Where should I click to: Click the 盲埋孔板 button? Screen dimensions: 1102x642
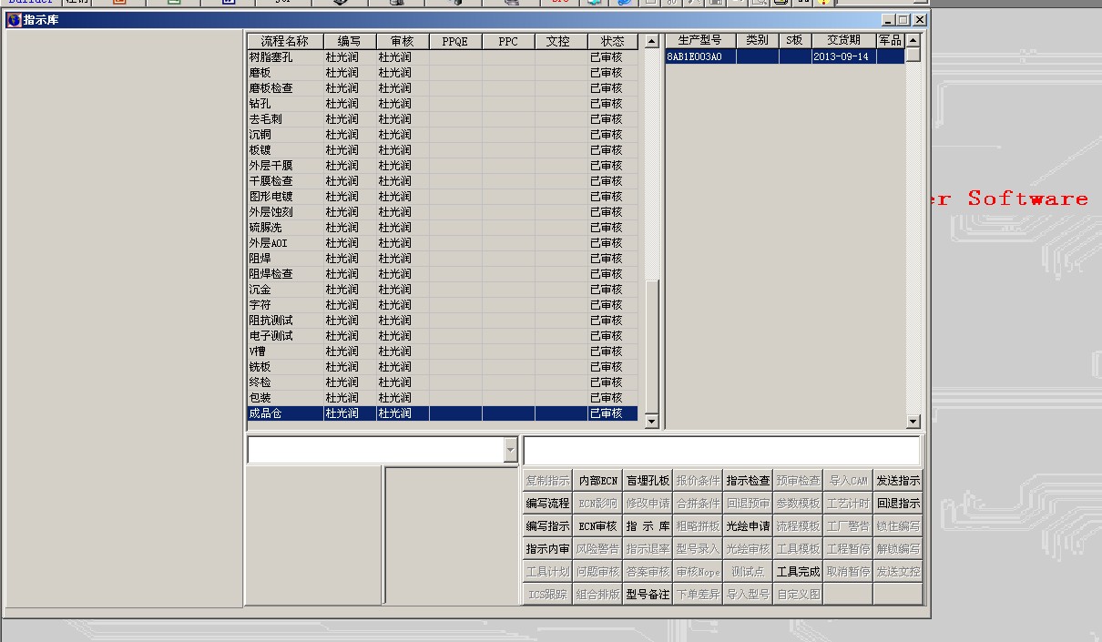(648, 480)
